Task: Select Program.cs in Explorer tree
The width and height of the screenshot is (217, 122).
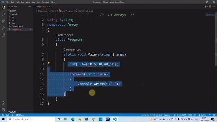Action: click(x=20, y=29)
